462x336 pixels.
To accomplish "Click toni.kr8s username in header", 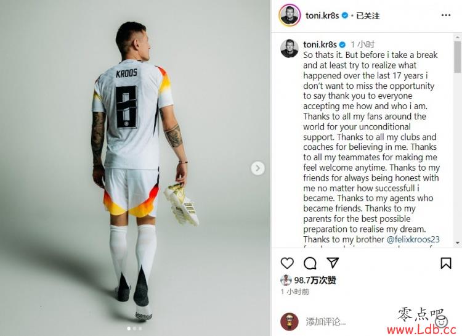I will pyautogui.click(x=322, y=15).
